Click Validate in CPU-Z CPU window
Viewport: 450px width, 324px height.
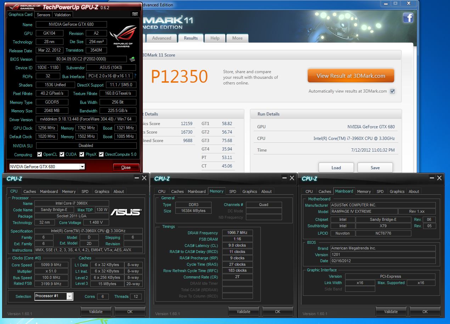coord(96,312)
